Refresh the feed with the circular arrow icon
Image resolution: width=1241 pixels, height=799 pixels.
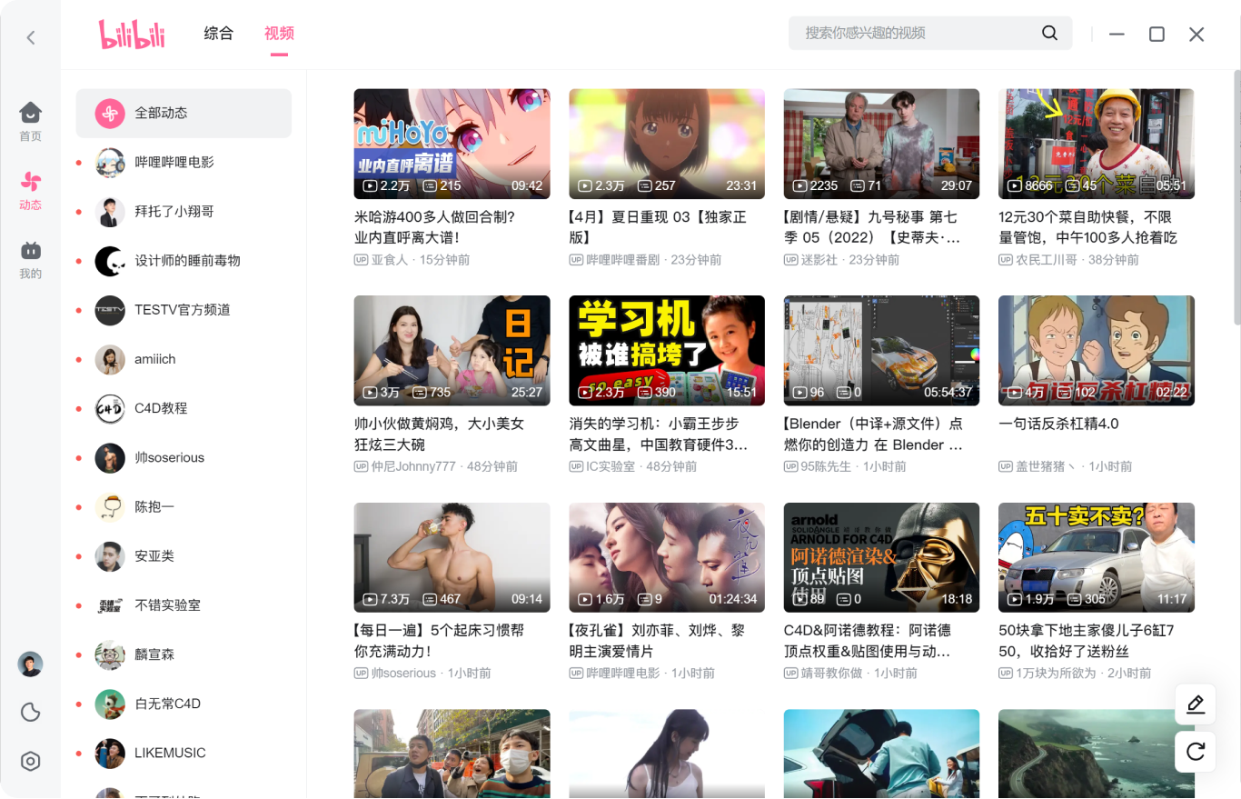coord(1195,752)
